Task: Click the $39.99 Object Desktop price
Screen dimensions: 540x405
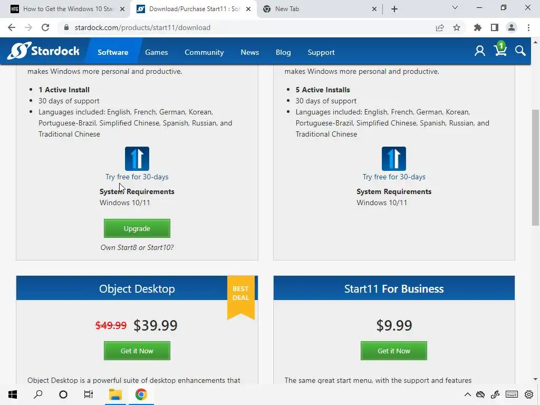Action: (x=156, y=325)
